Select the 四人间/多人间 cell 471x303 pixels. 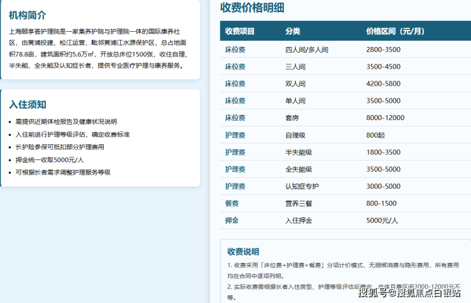click(307, 50)
